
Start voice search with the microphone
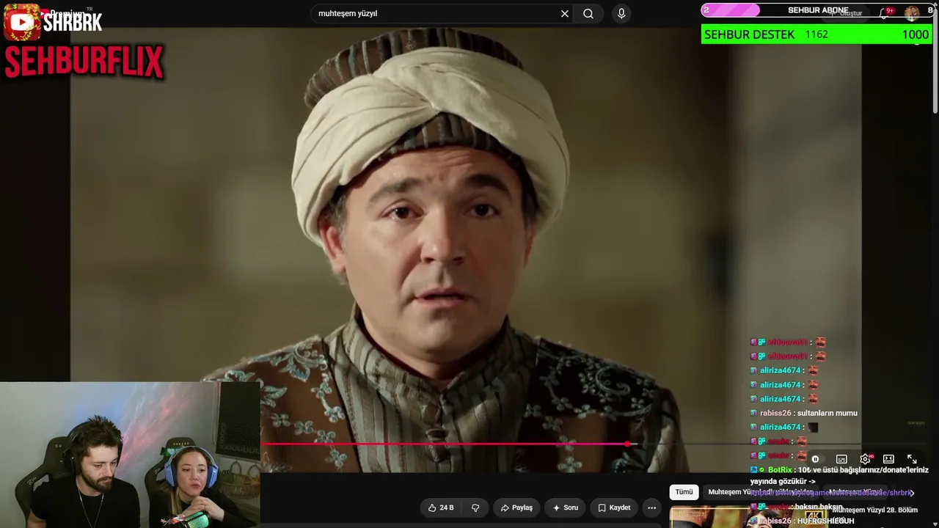621,13
